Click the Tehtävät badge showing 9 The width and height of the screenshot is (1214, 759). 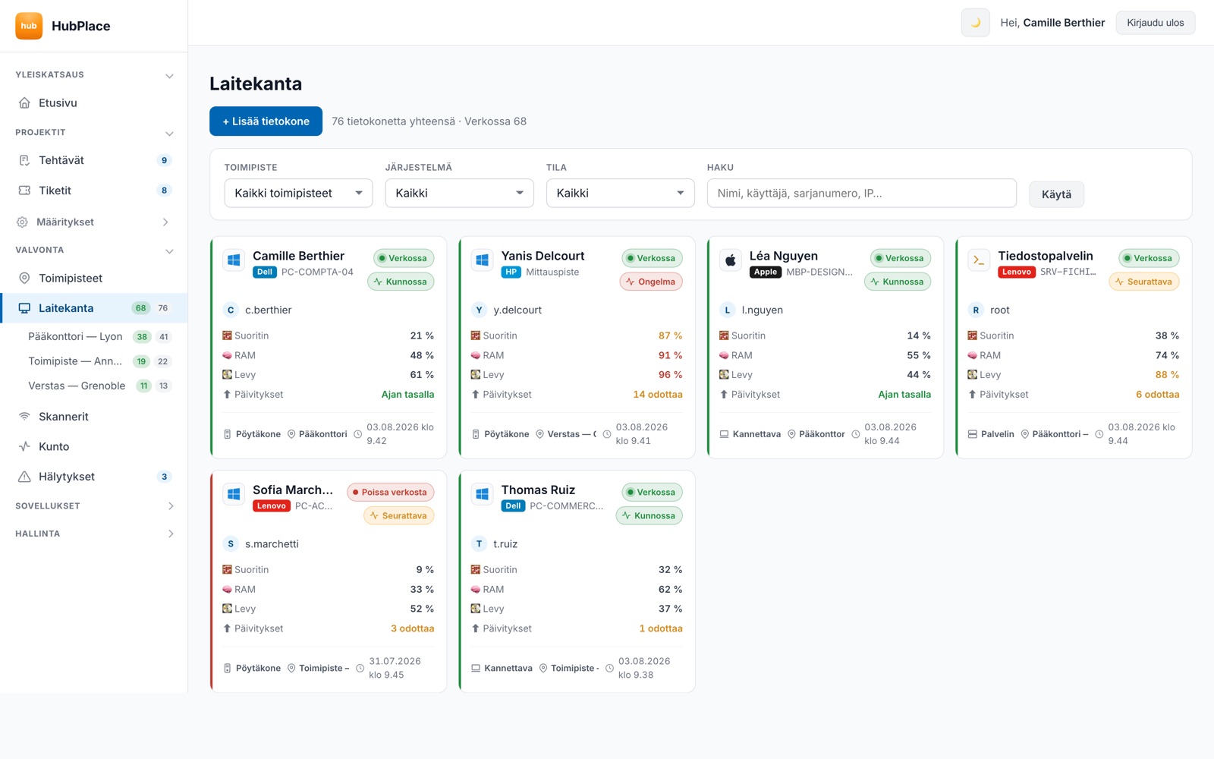pyautogui.click(x=164, y=160)
